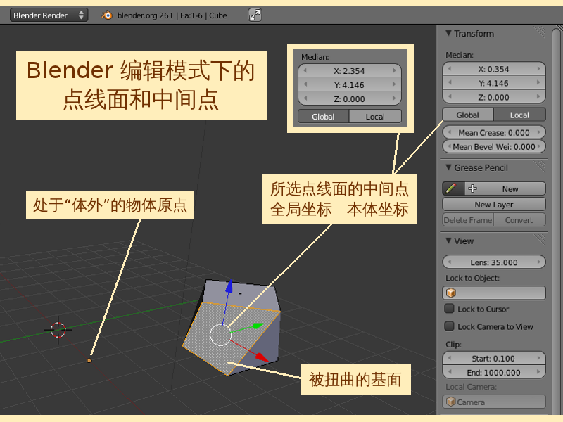The image size is (563, 422).
Task: Click the white manipulator center circle
Action: 220,335
